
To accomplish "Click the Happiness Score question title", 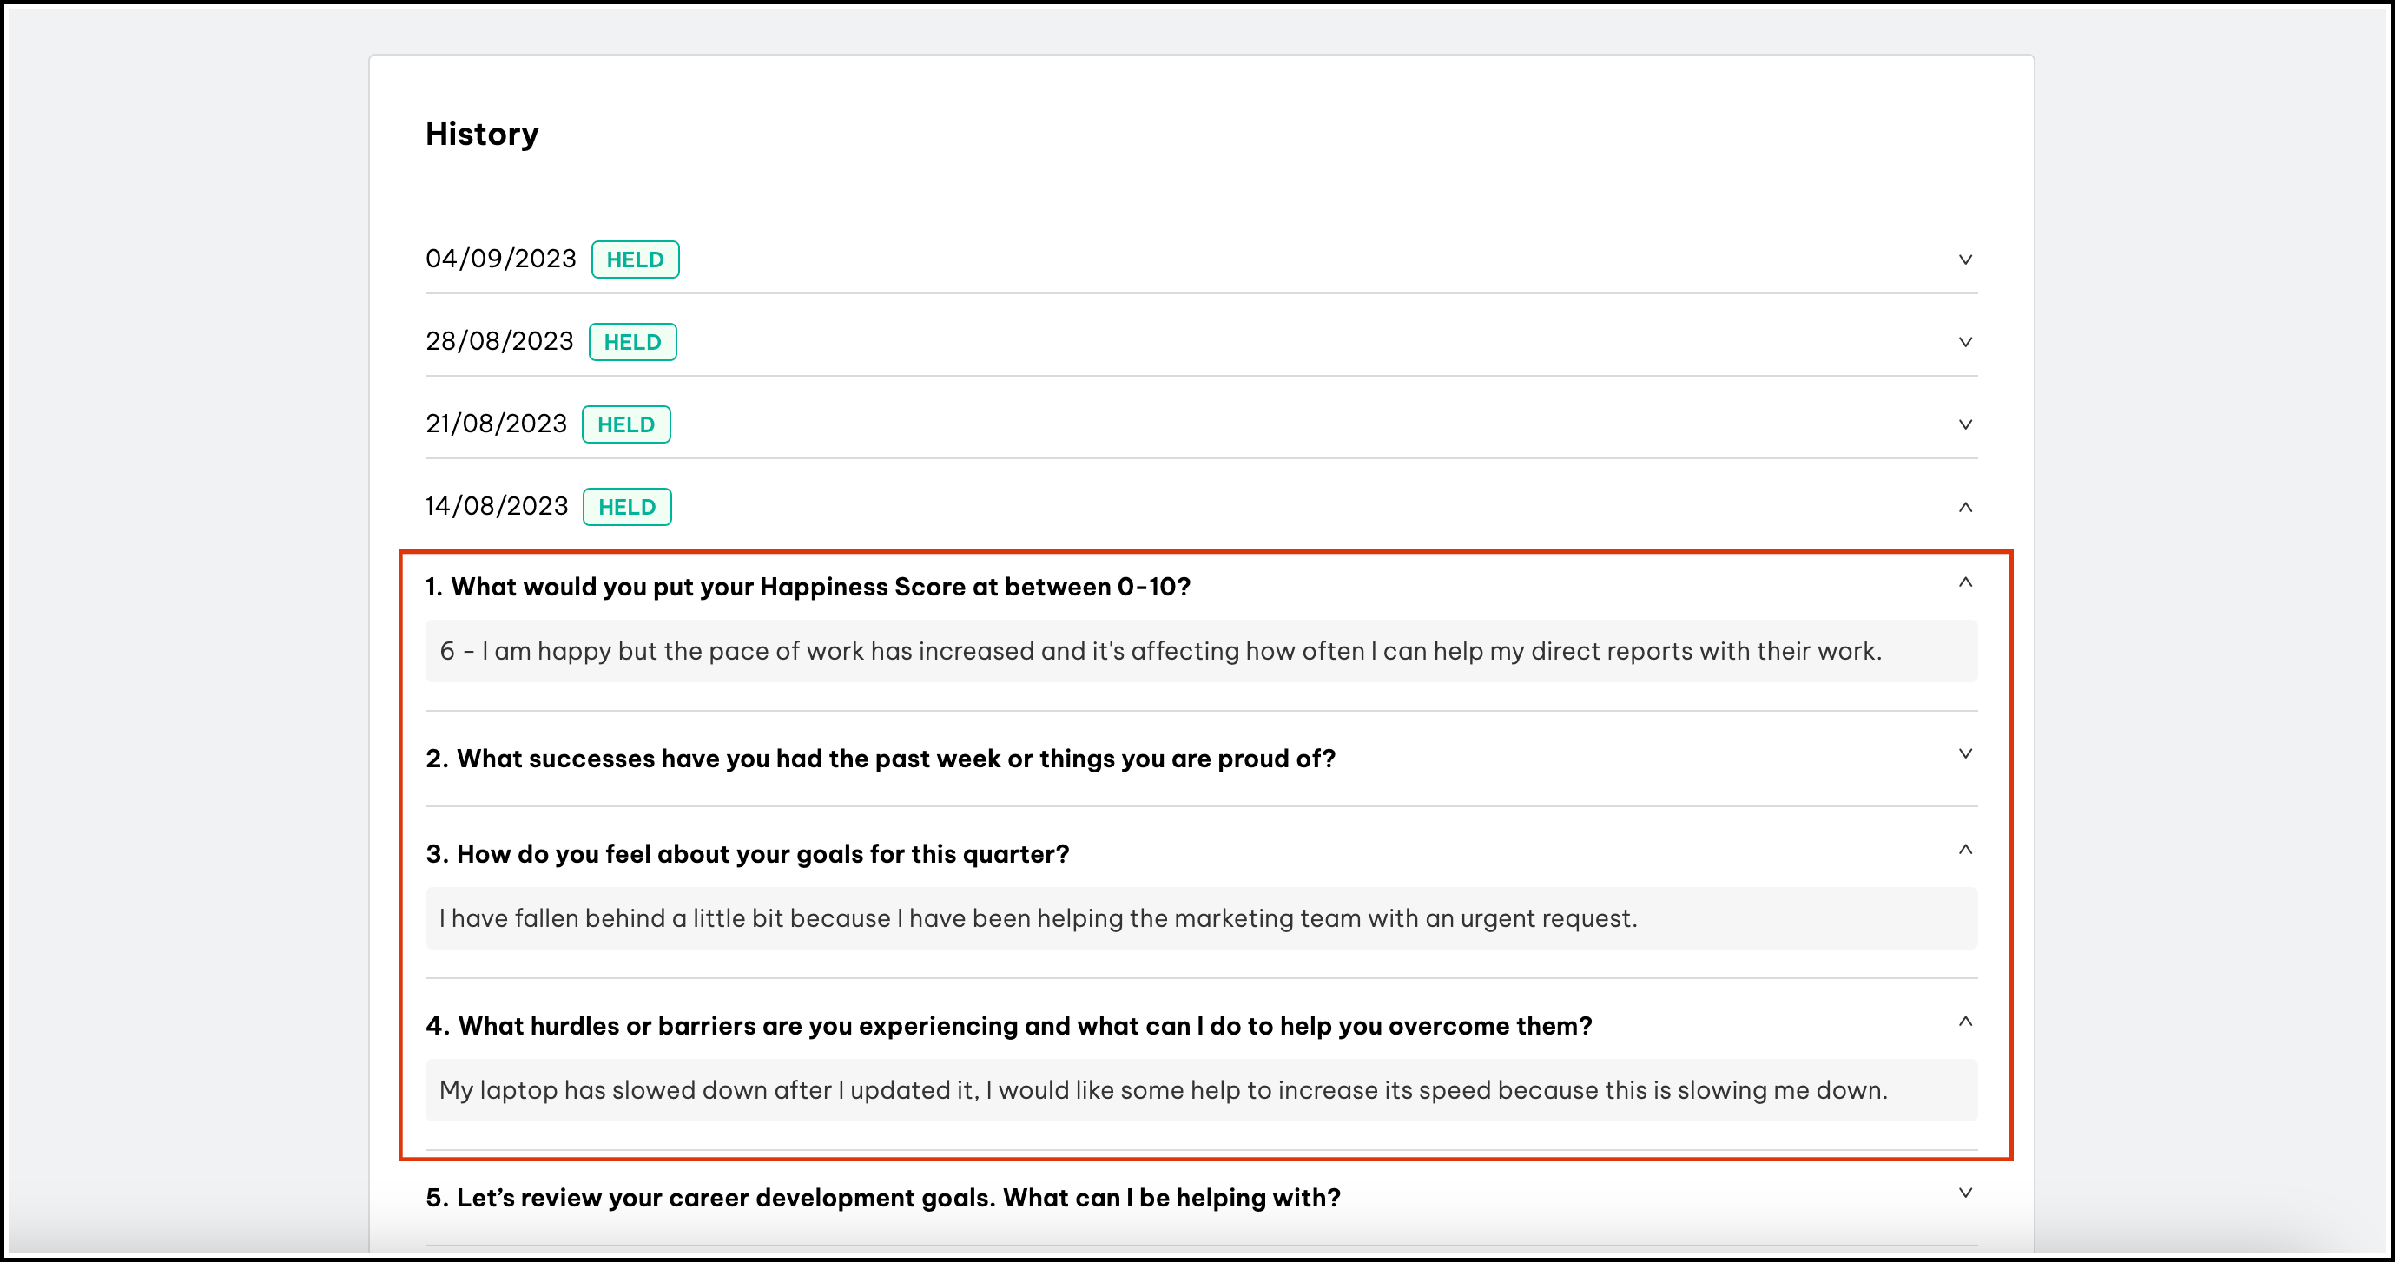I will click(807, 588).
